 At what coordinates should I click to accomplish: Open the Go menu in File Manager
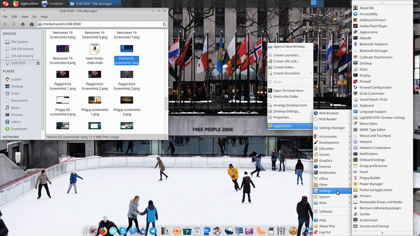[x=34, y=17]
